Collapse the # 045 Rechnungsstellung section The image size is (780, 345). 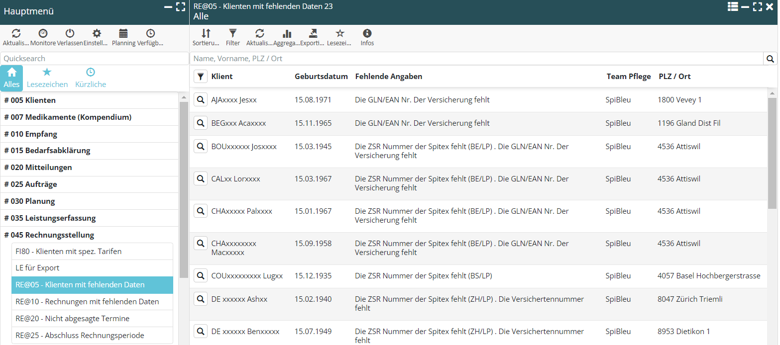point(49,235)
